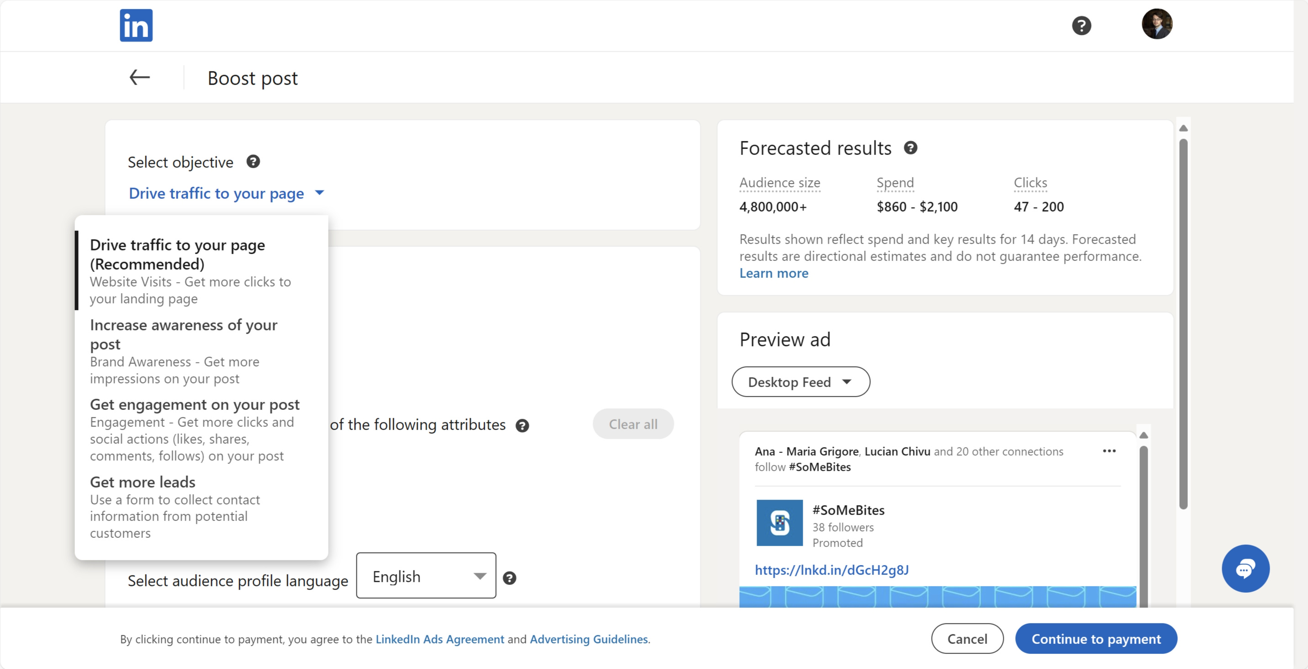Click the #SoMeBites page name in preview
Screen dimensions: 1308x669
[x=848, y=510]
